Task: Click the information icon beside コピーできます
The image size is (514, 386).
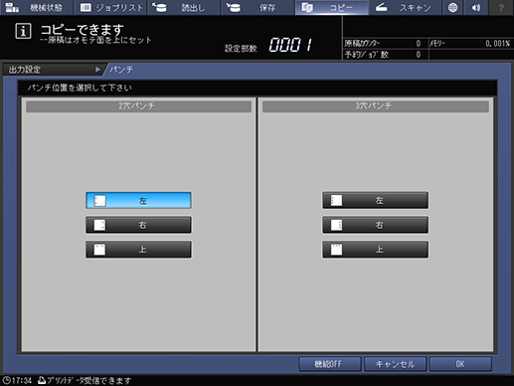Action: pos(23,31)
